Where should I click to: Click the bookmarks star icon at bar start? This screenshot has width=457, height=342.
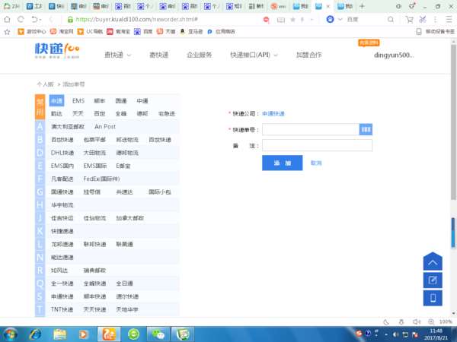pos(8,32)
